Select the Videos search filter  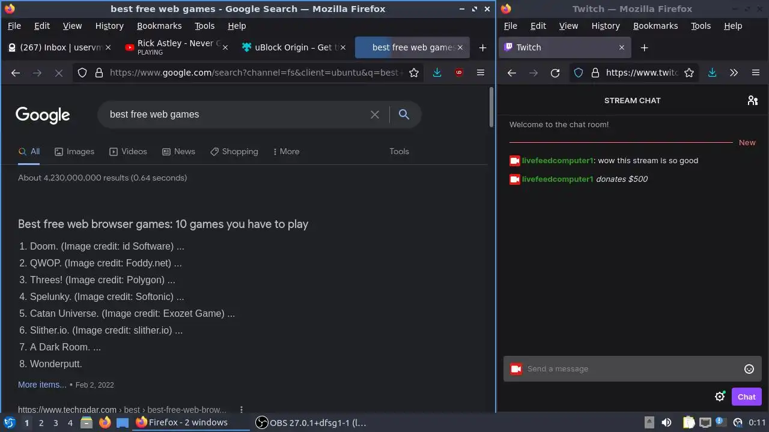pos(128,151)
